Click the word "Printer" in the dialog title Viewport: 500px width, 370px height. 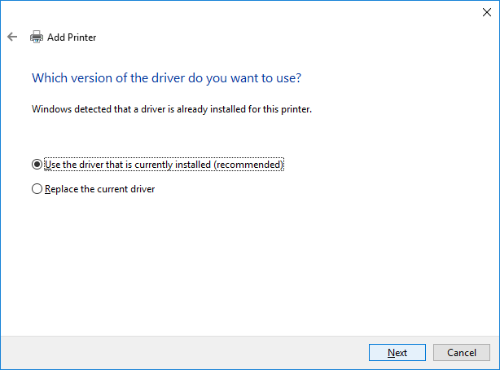coord(82,37)
